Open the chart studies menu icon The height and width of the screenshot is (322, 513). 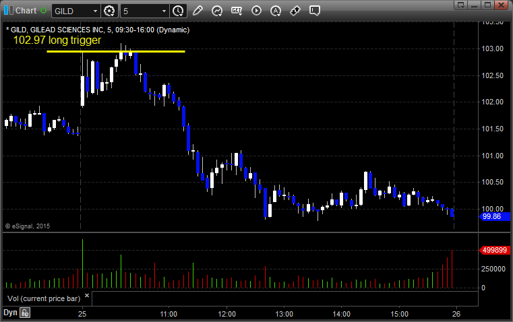pyautogui.click(x=217, y=11)
